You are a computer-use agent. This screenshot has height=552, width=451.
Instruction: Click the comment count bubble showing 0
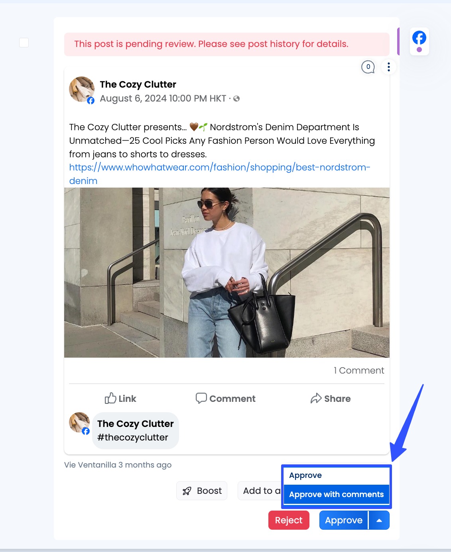(368, 67)
